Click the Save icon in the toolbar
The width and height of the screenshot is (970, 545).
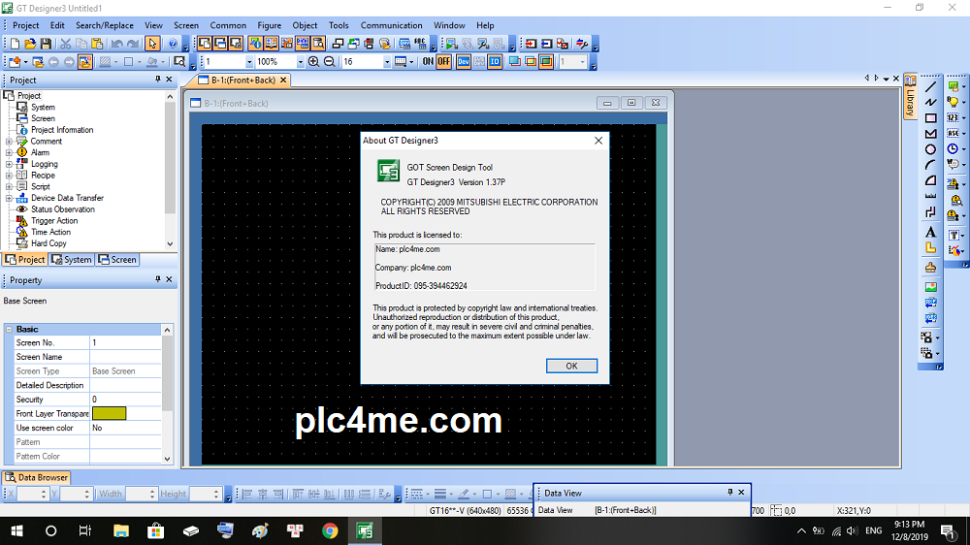click(46, 44)
